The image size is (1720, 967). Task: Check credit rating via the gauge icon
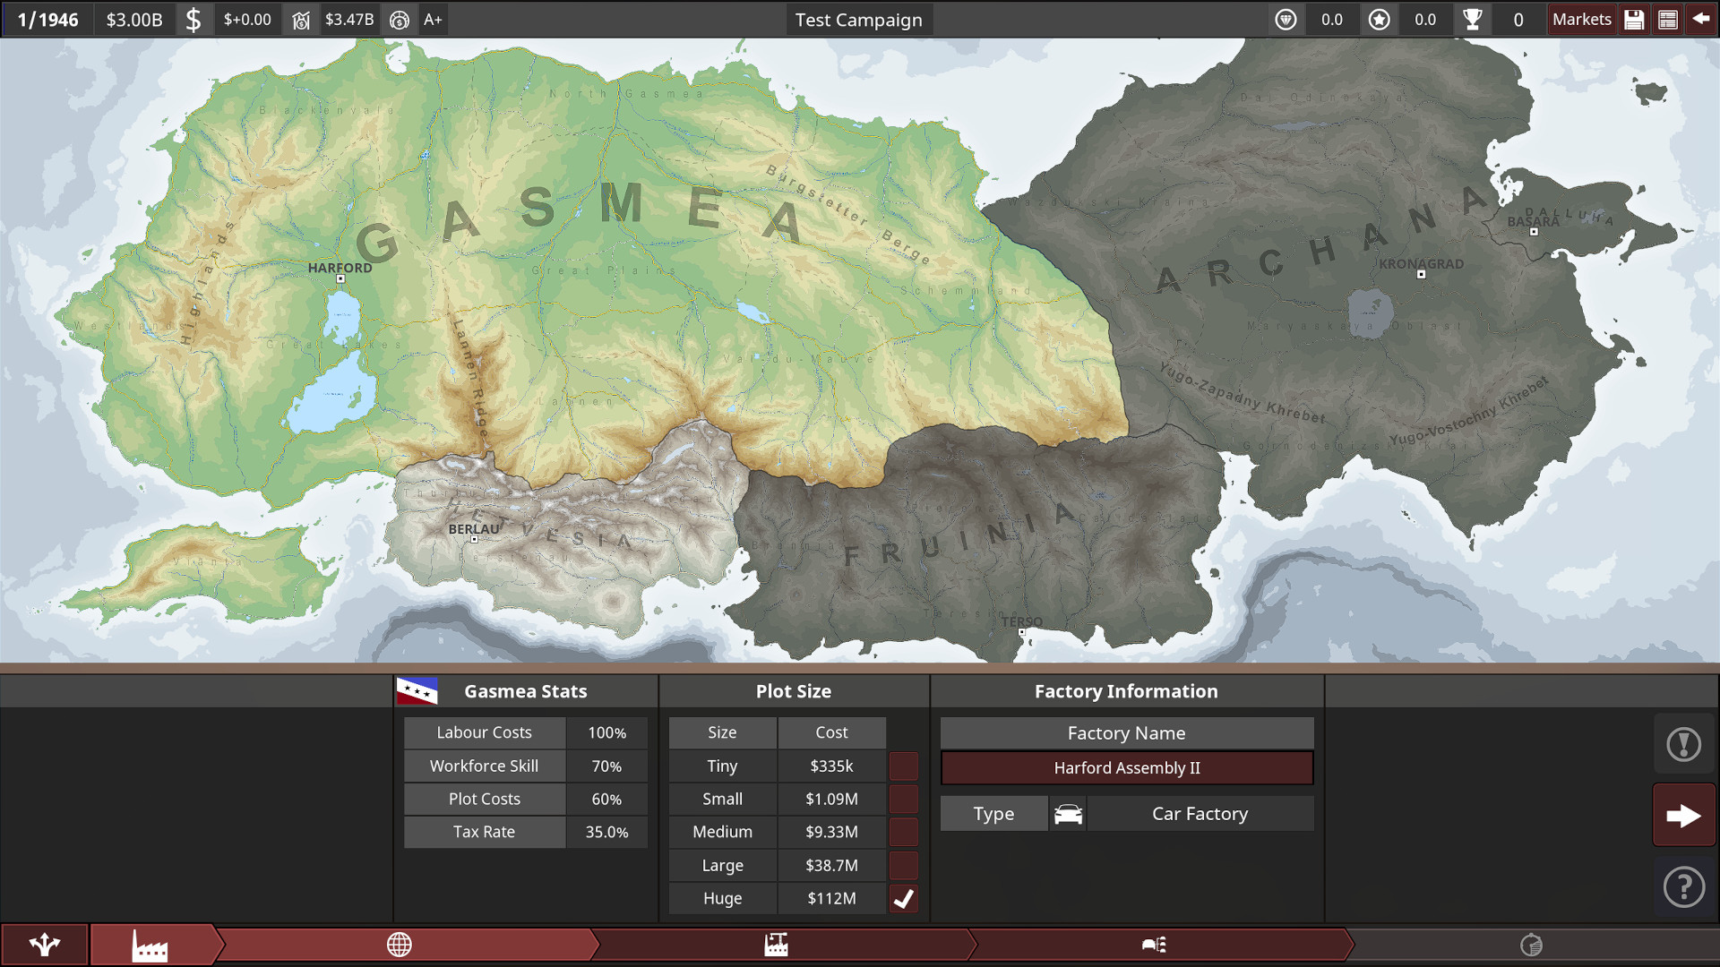click(x=400, y=19)
